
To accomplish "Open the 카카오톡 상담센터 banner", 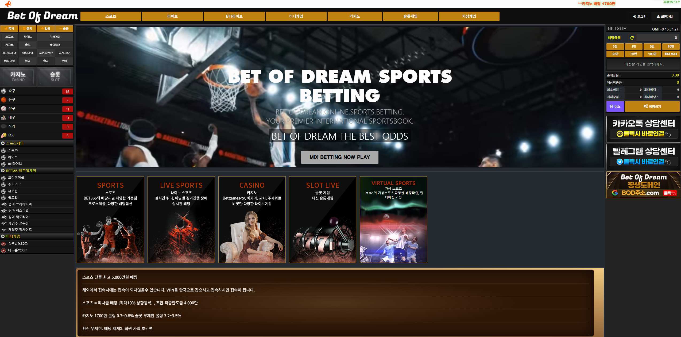I will pos(643,129).
